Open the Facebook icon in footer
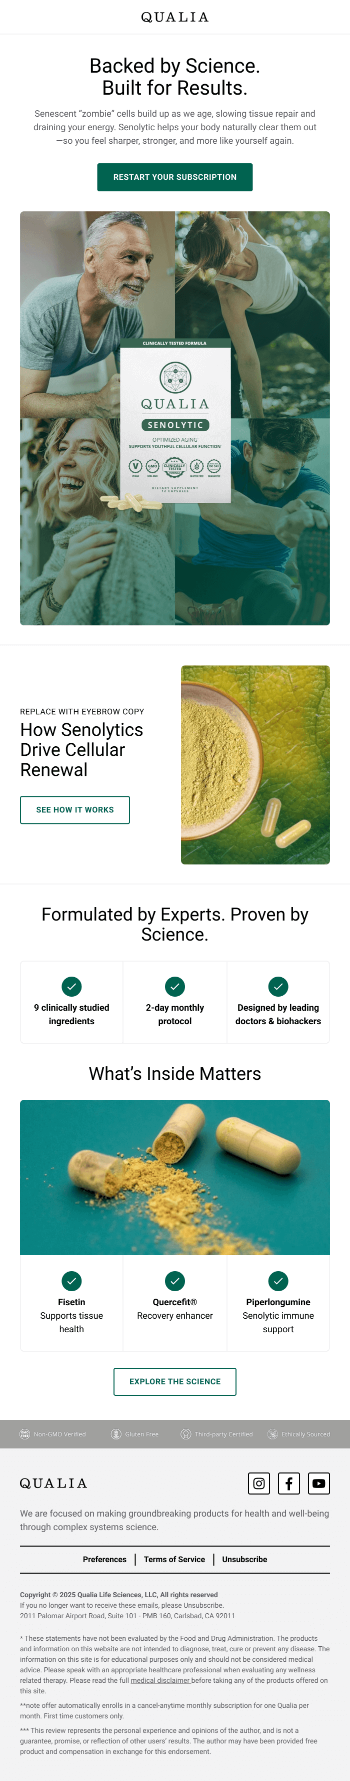350x1781 pixels. [288, 1483]
